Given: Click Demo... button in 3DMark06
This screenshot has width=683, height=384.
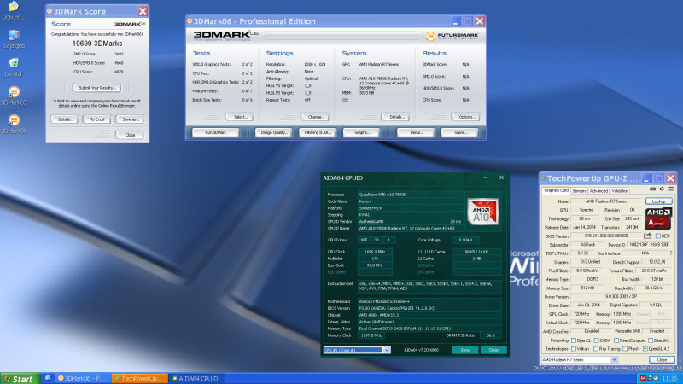Looking at the screenshot, I should (x=416, y=132).
